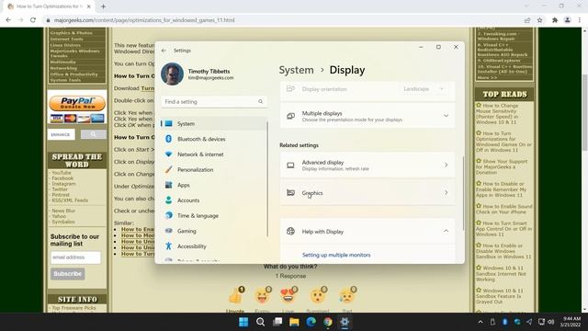Show hidden system tray icons
Viewport: 588px width, 331px height.
[481, 322]
